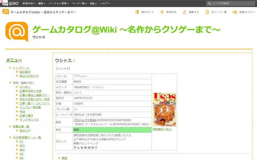
Task: Open the 操作ガイド guide icon link
Action: tap(137, 12)
